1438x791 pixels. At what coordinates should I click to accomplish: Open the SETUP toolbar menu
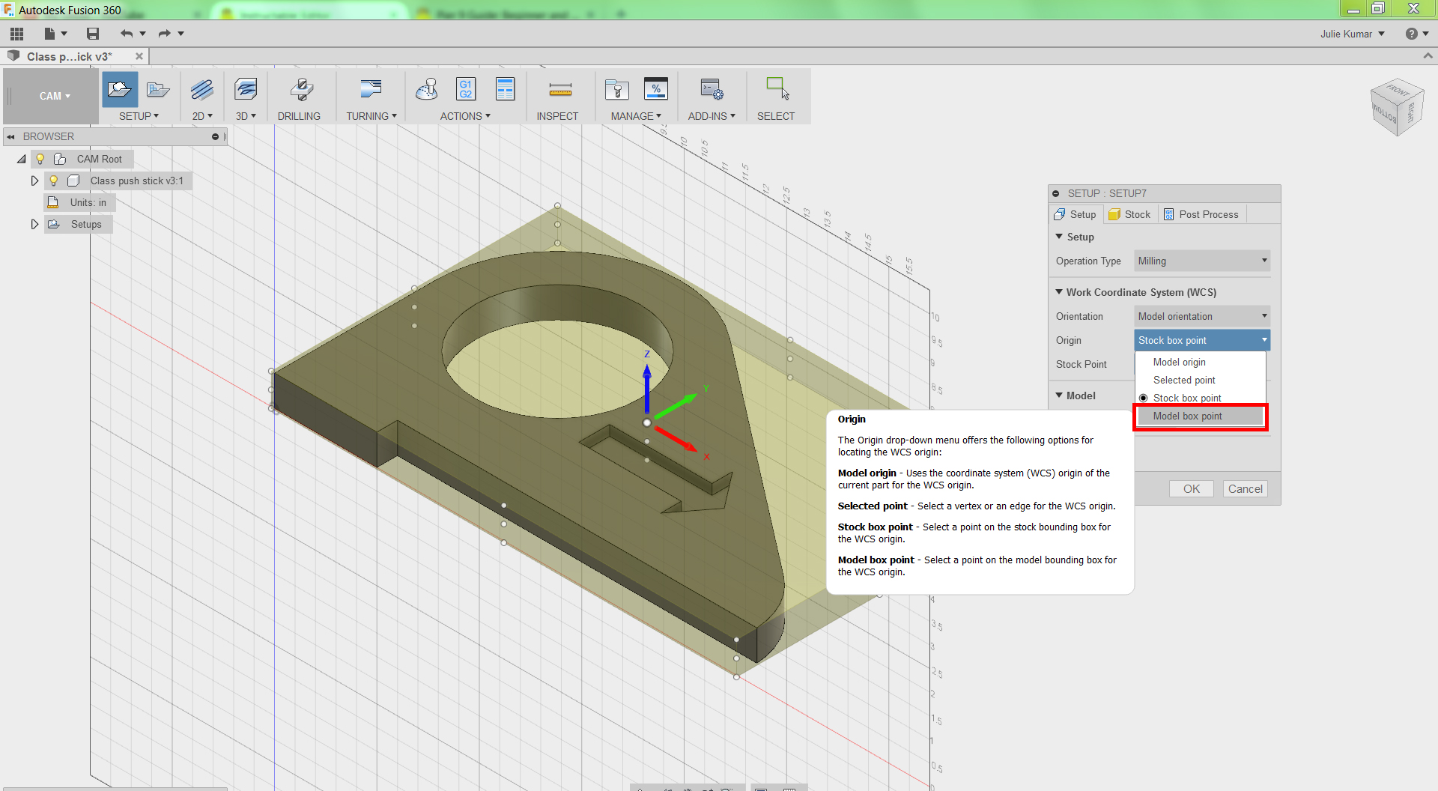pyautogui.click(x=139, y=116)
